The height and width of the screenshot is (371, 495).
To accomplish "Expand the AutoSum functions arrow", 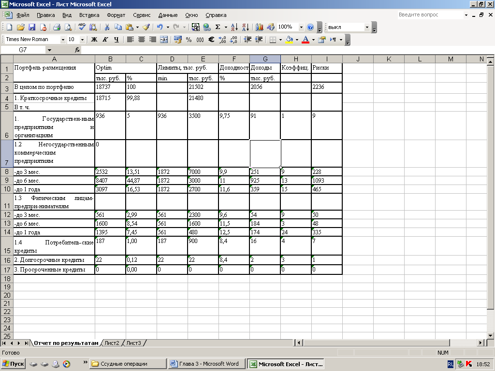I will tap(226, 28).
